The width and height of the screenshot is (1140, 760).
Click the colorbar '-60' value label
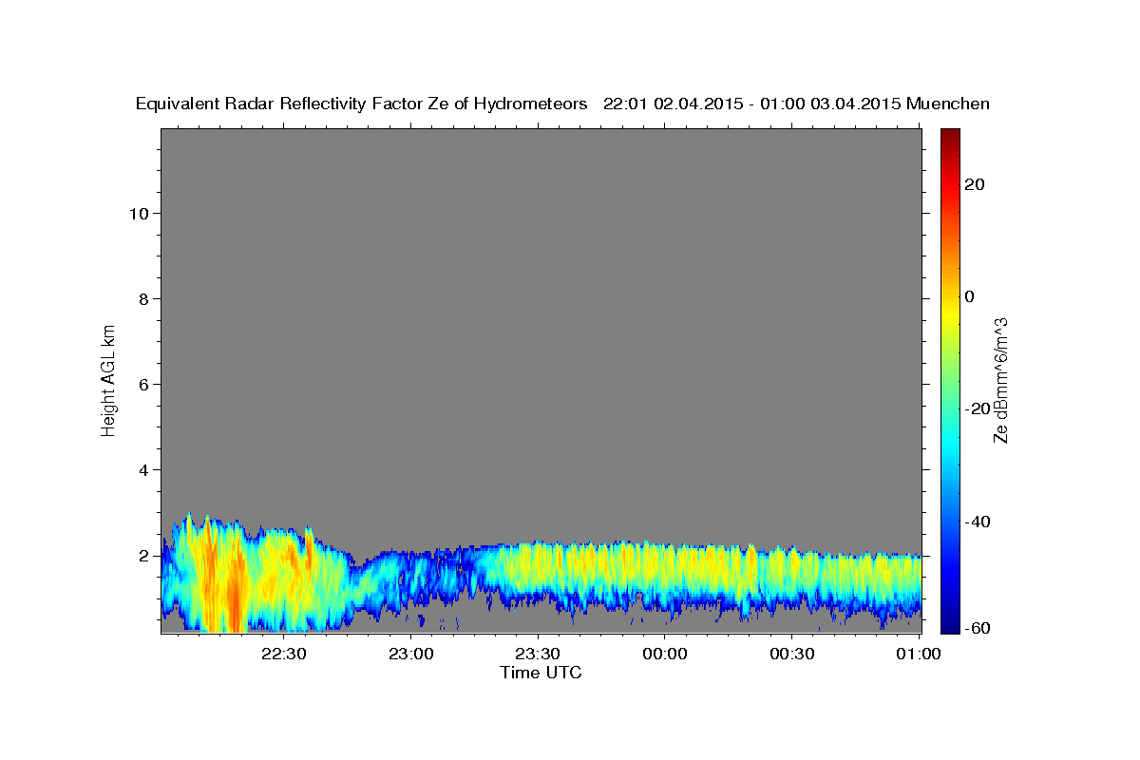pos(976,628)
